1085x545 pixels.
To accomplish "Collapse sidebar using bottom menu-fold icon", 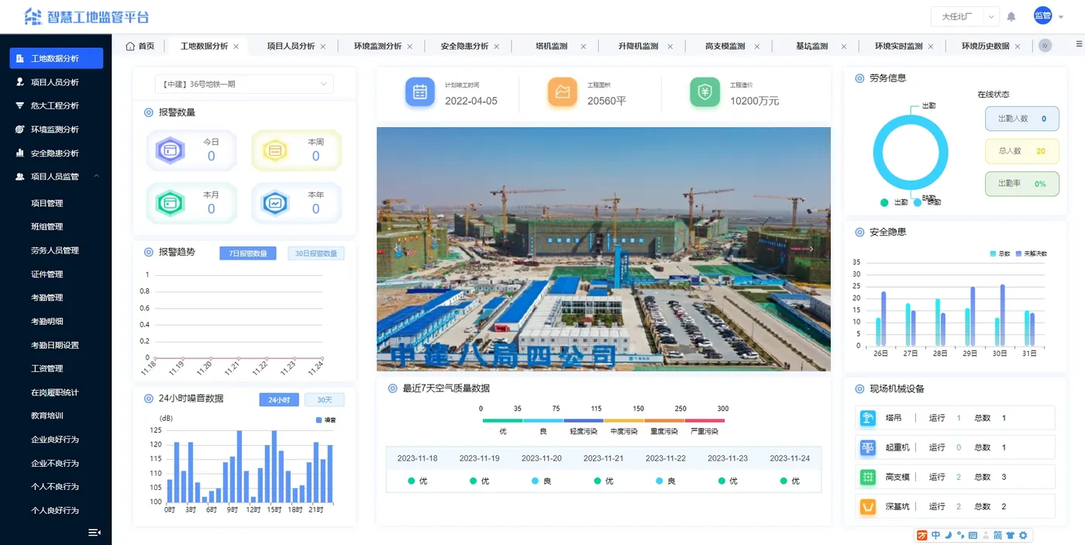I will click(x=95, y=533).
